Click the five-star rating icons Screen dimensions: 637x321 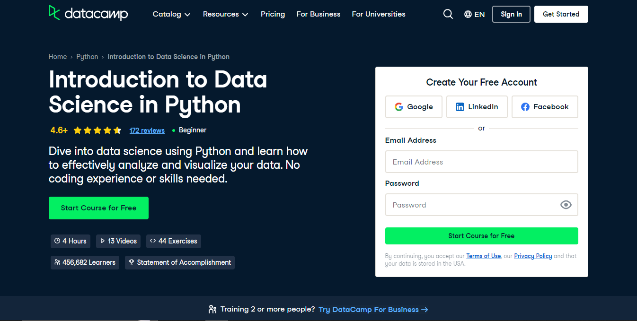[97, 130]
